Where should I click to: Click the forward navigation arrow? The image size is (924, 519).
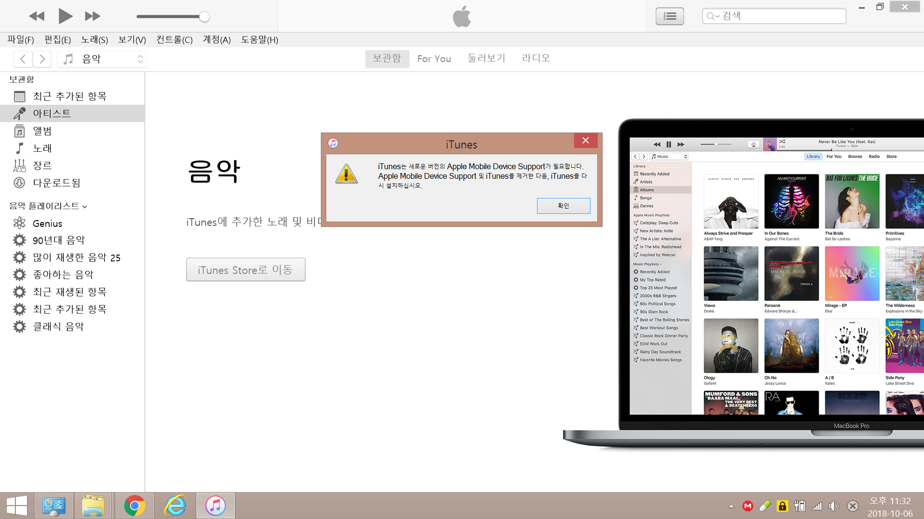[42, 59]
